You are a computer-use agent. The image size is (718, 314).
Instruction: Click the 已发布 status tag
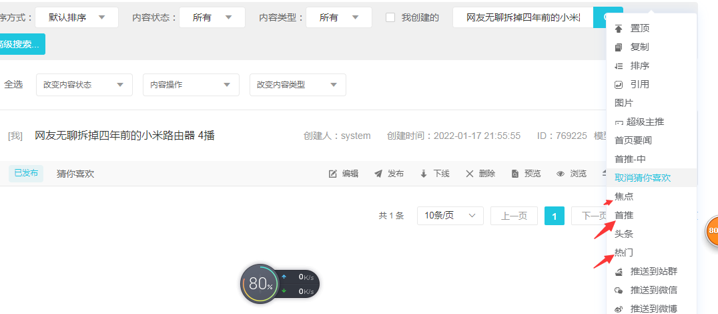point(26,174)
